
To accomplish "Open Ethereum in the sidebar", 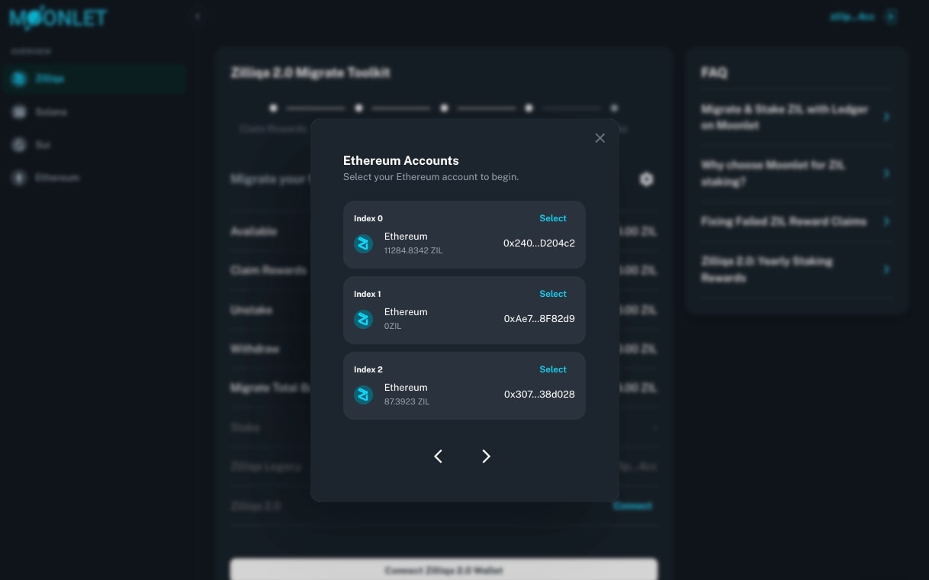I will pos(56,178).
